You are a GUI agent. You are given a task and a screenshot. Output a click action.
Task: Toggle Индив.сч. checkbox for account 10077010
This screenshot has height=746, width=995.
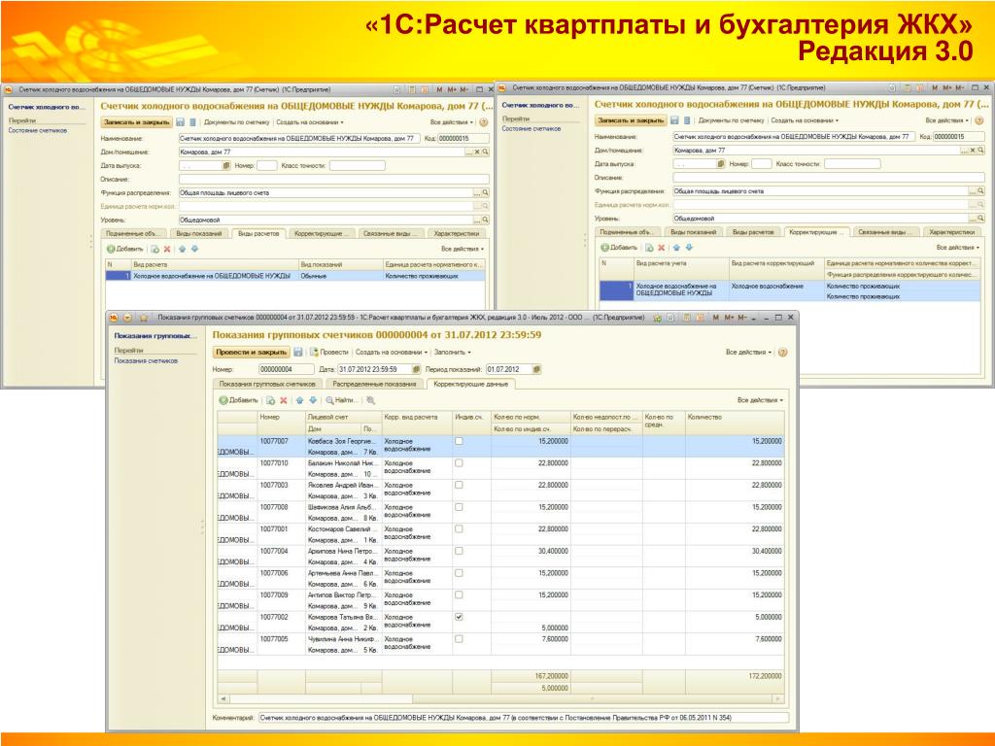[x=459, y=463]
